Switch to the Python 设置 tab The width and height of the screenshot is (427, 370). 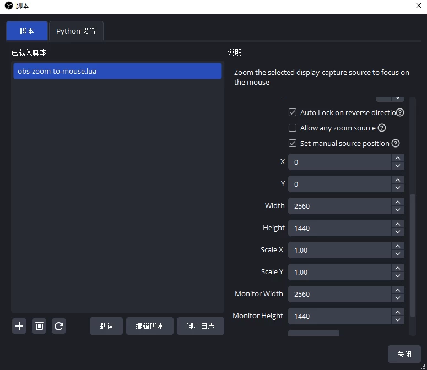click(76, 31)
